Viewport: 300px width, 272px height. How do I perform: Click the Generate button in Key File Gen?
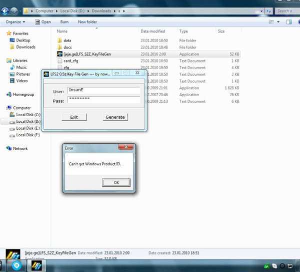[115, 117]
